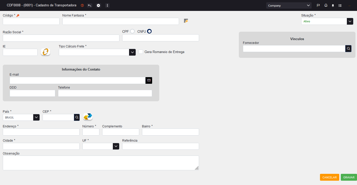Click the window title CDF0008 Cadastro de Transportadora

tap(42, 5)
